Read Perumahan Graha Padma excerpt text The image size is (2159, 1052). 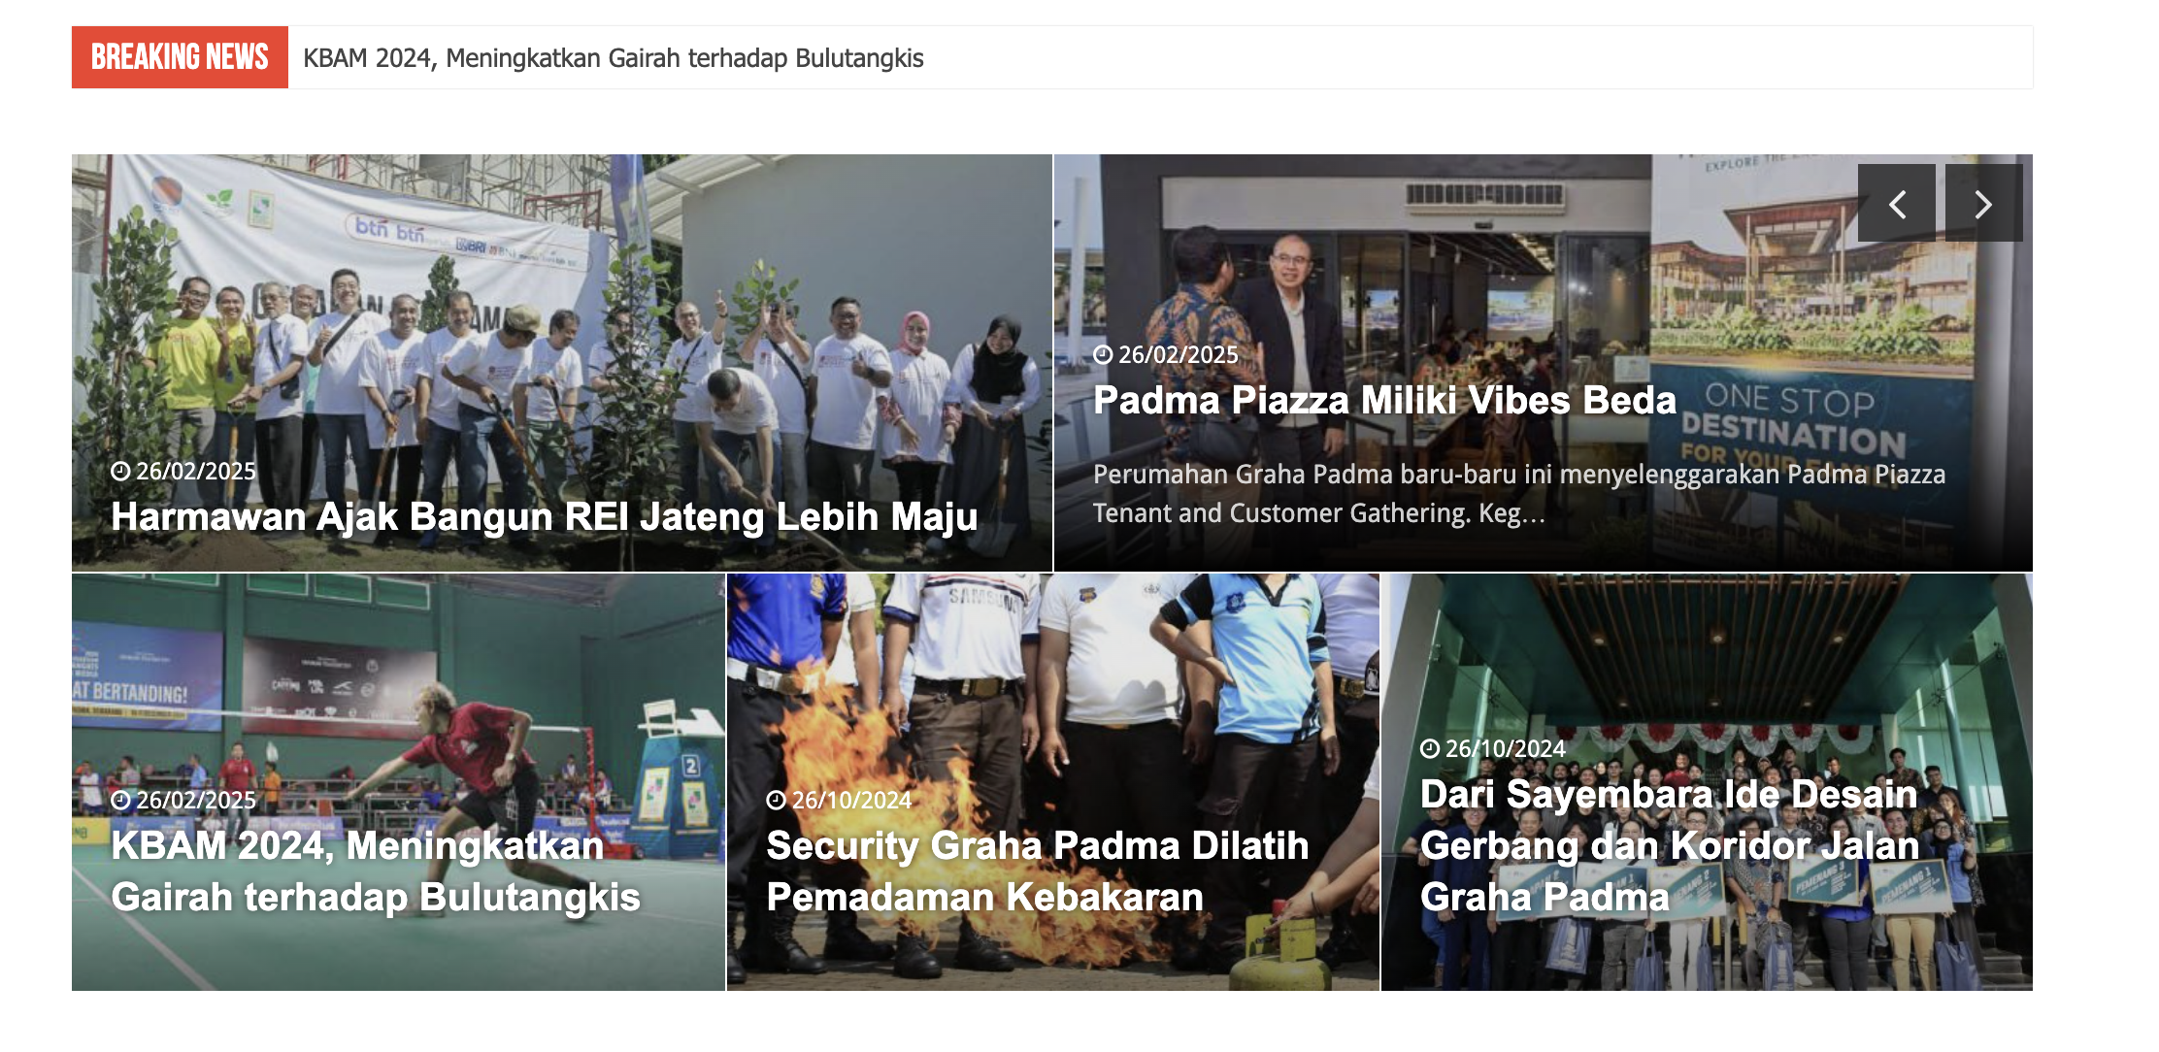[x=1519, y=494]
